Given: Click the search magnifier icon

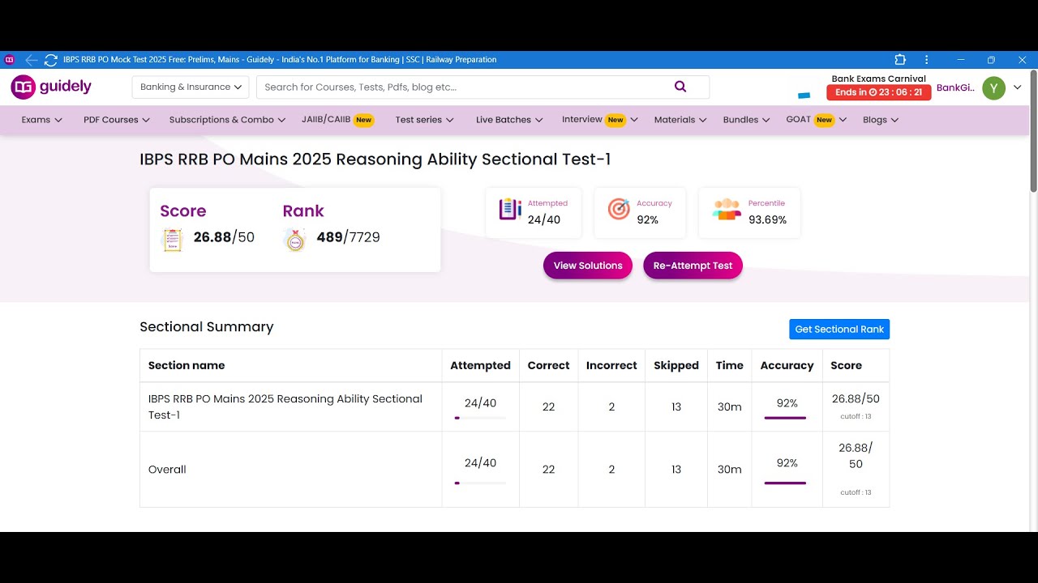Looking at the screenshot, I should [680, 87].
